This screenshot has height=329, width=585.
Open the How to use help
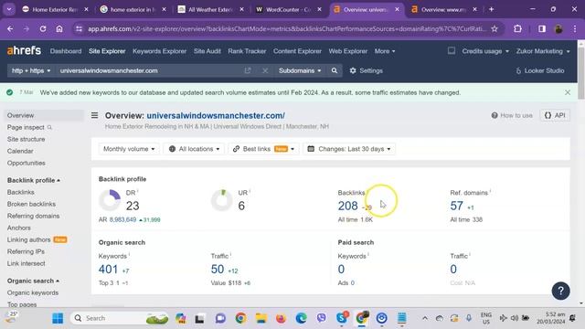512,116
